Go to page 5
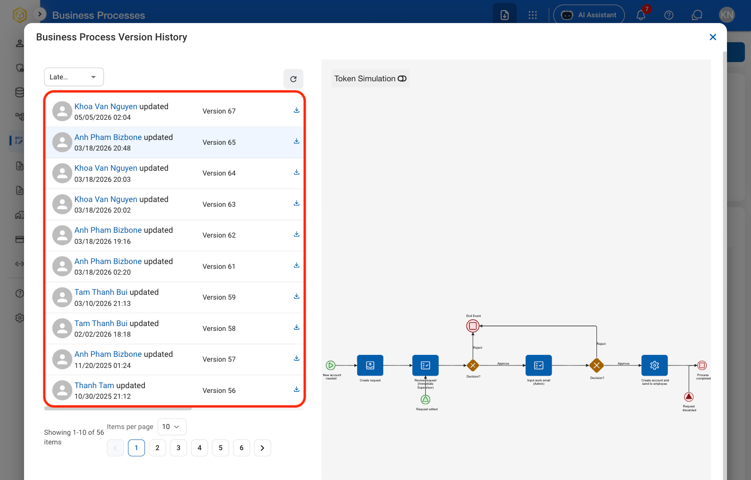Image resolution: width=751 pixels, height=480 pixels. click(x=220, y=448)
